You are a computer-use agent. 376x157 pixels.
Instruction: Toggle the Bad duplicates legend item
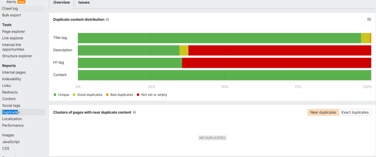(120, 95)
